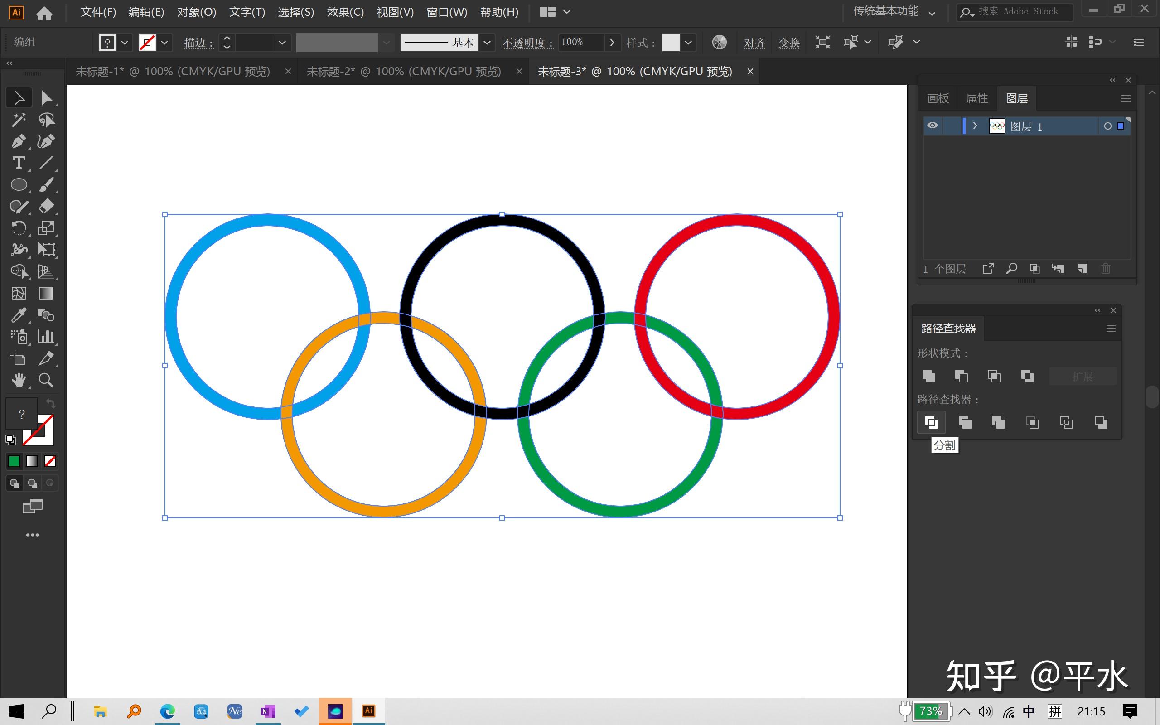Select the Paintbrush tool
Image resolution: width=1160 pixels, height=725 pixels.
pos(46,184)
